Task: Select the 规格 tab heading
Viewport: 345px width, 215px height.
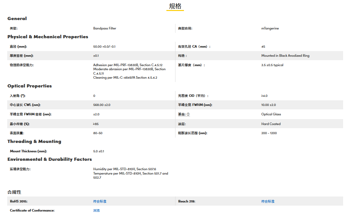Action: tap(175, 6)
